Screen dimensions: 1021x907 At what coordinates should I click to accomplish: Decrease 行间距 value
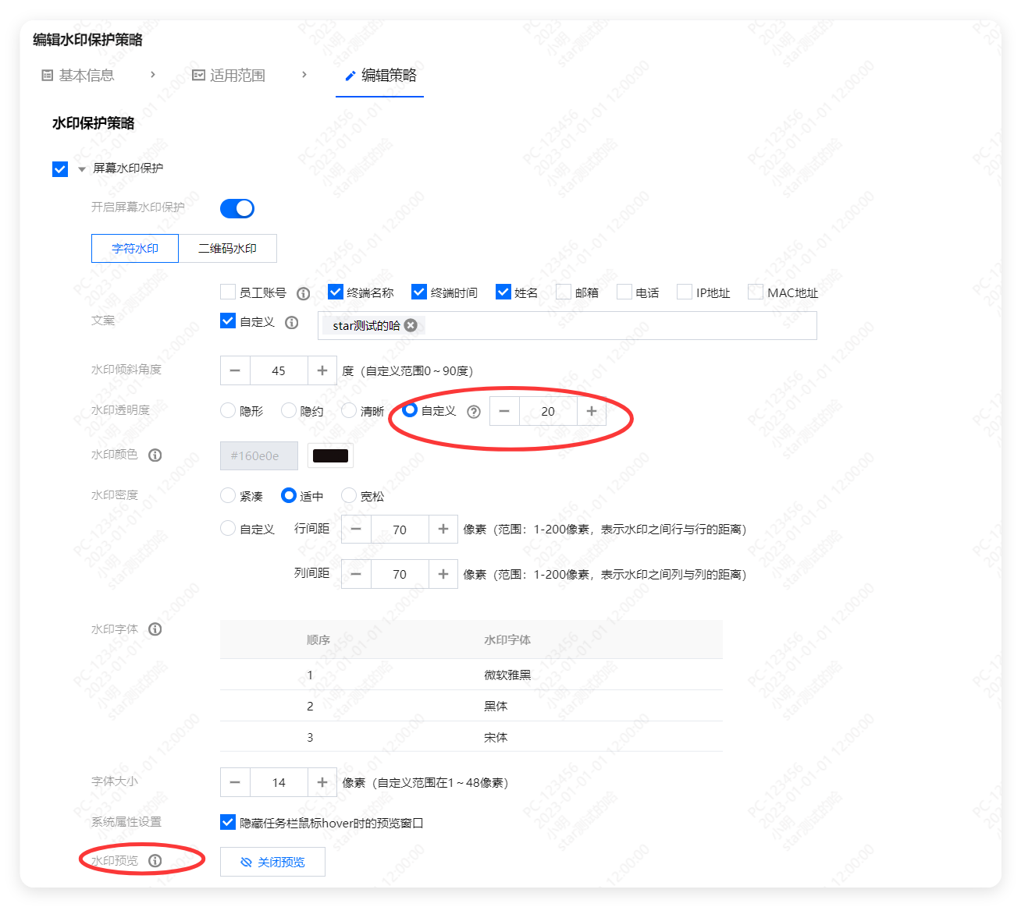(356, 529)
